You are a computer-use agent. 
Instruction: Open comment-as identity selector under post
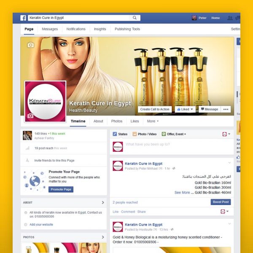tap(224, 211)
